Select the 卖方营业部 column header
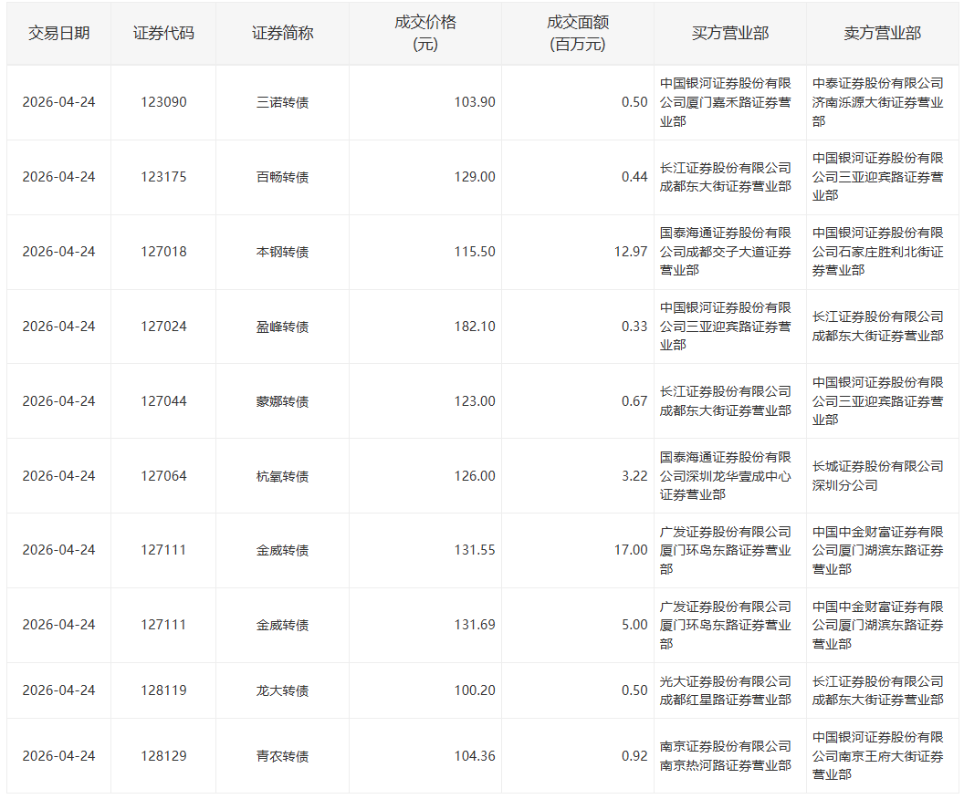964x799 pixels. coord(882,33)
